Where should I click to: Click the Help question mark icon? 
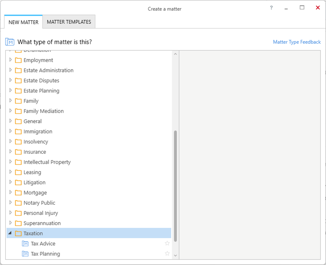click(271, 8)
